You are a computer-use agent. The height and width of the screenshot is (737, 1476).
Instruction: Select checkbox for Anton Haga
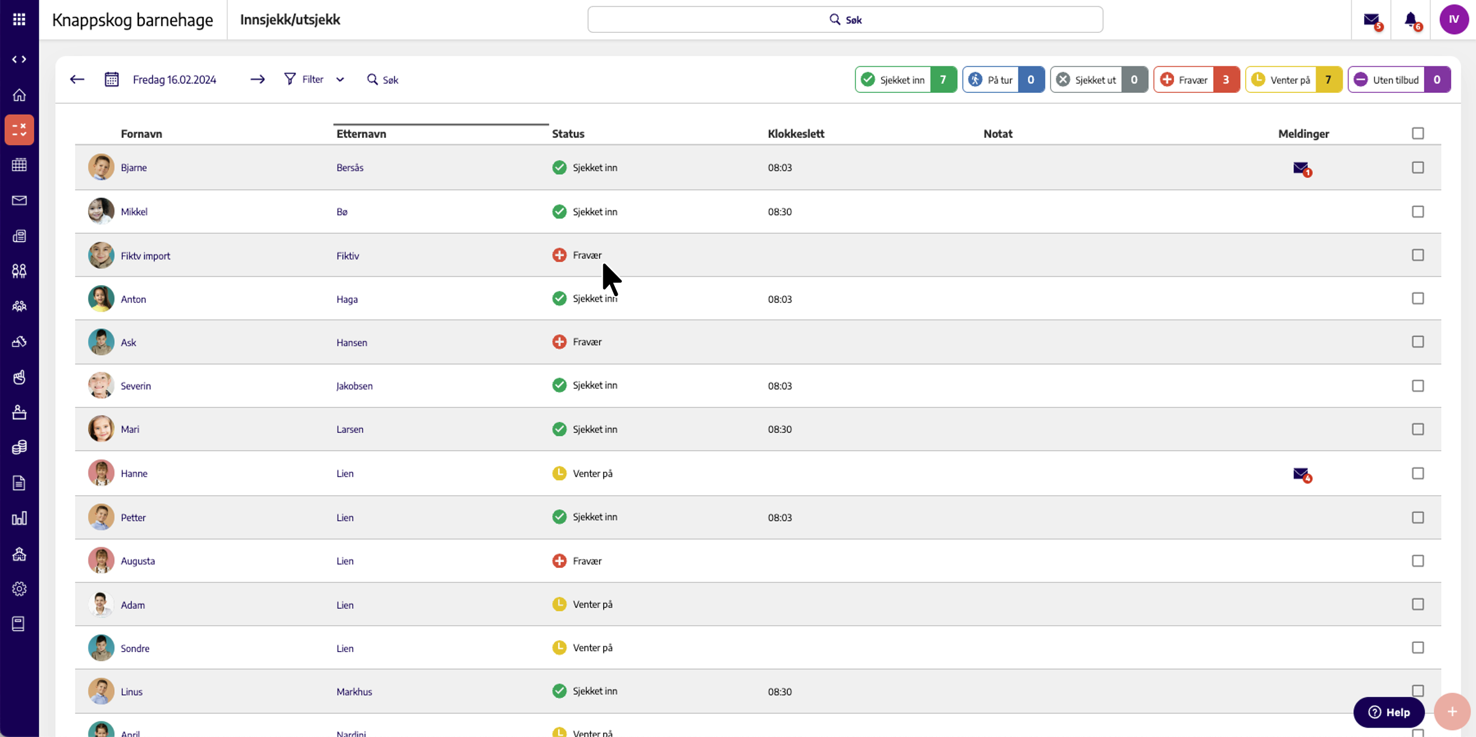tap(1418, 298)
